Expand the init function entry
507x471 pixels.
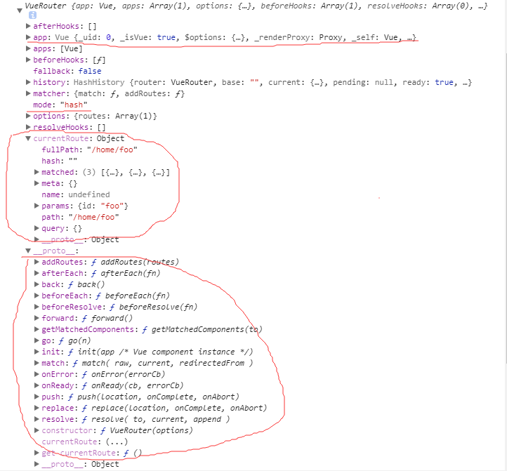coord(37,352)
